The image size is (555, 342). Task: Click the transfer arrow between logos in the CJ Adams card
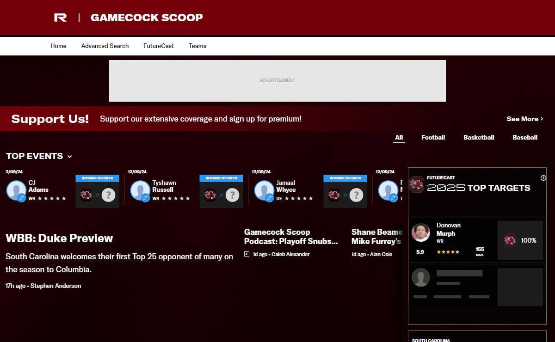tap(97, 195)
